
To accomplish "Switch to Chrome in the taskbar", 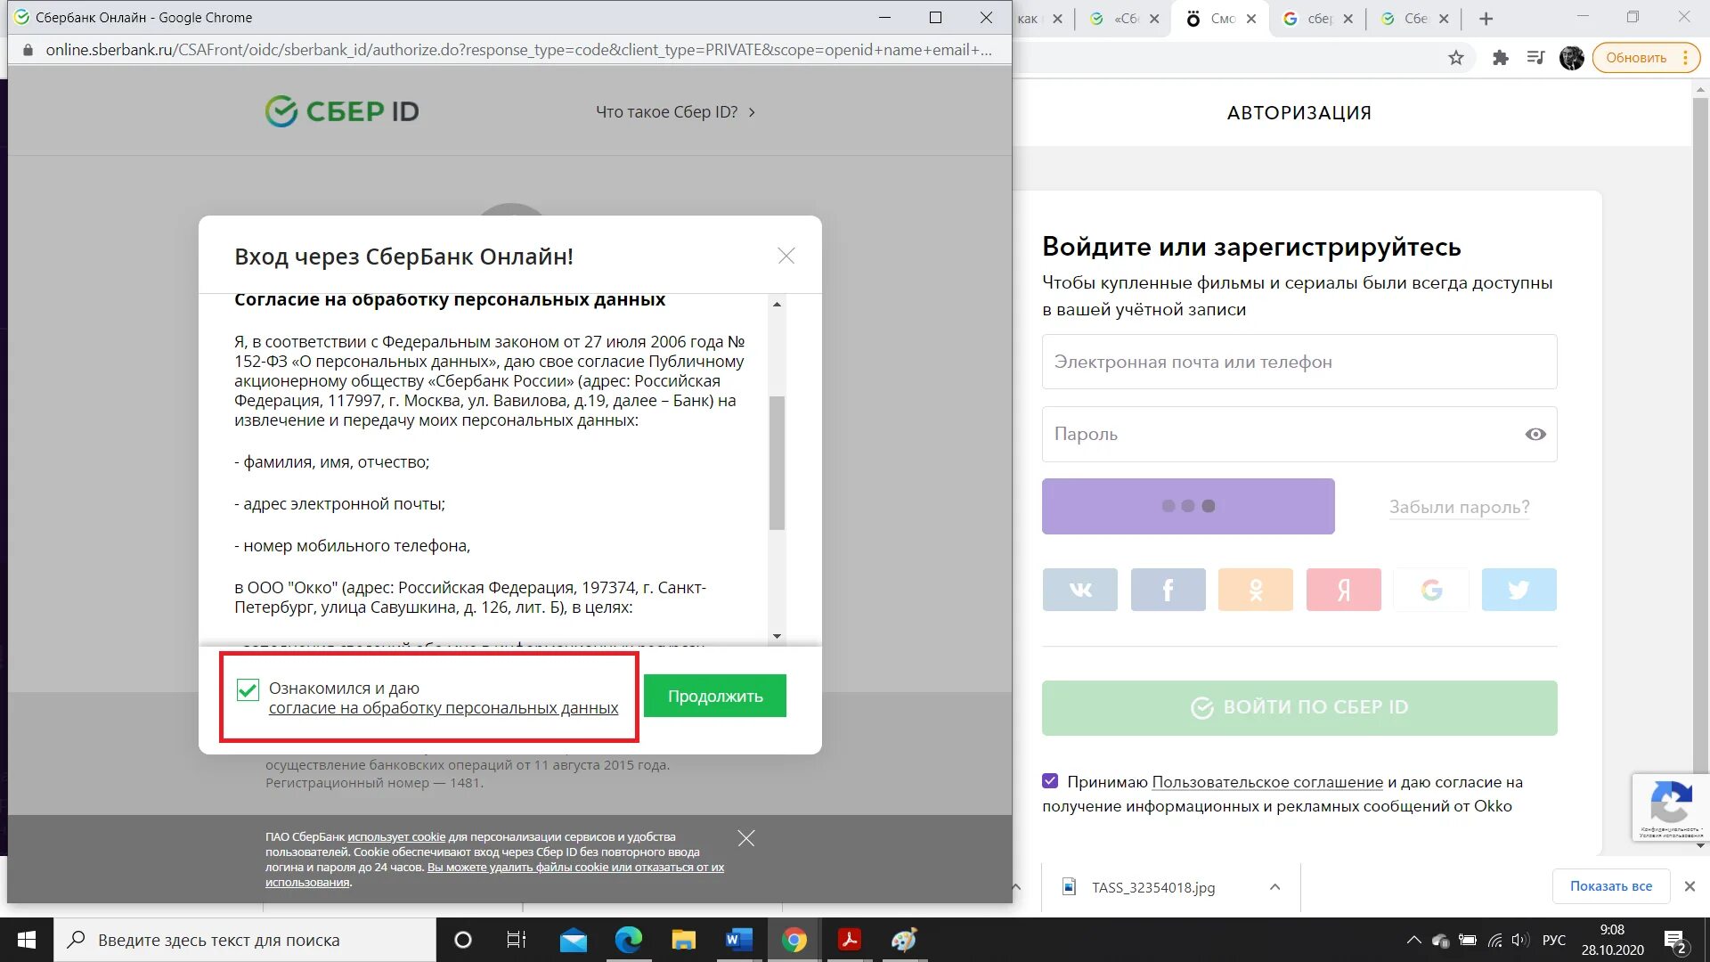I will 794,940.
